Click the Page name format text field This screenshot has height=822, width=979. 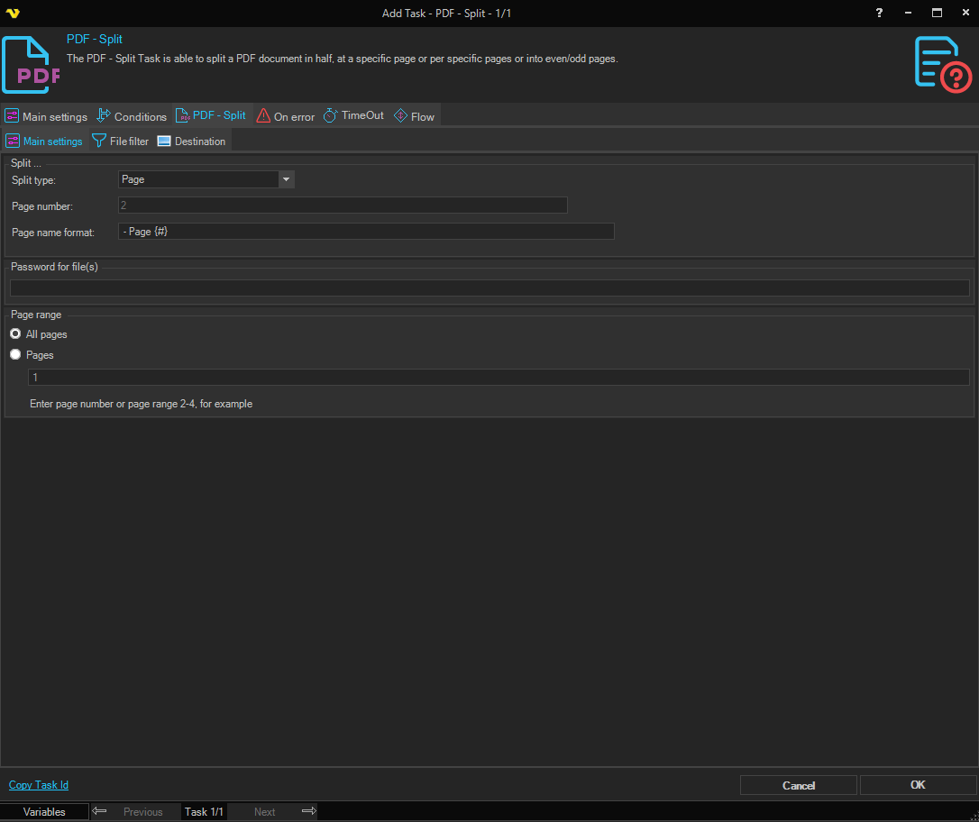tap(366, 232)
